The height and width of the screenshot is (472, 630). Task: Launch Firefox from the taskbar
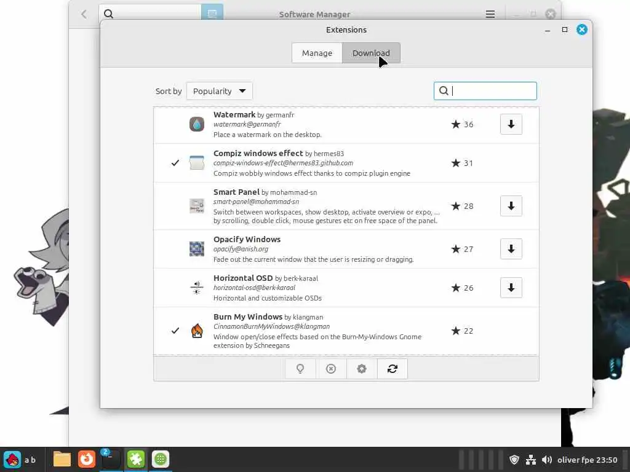(x=86, y=459)
